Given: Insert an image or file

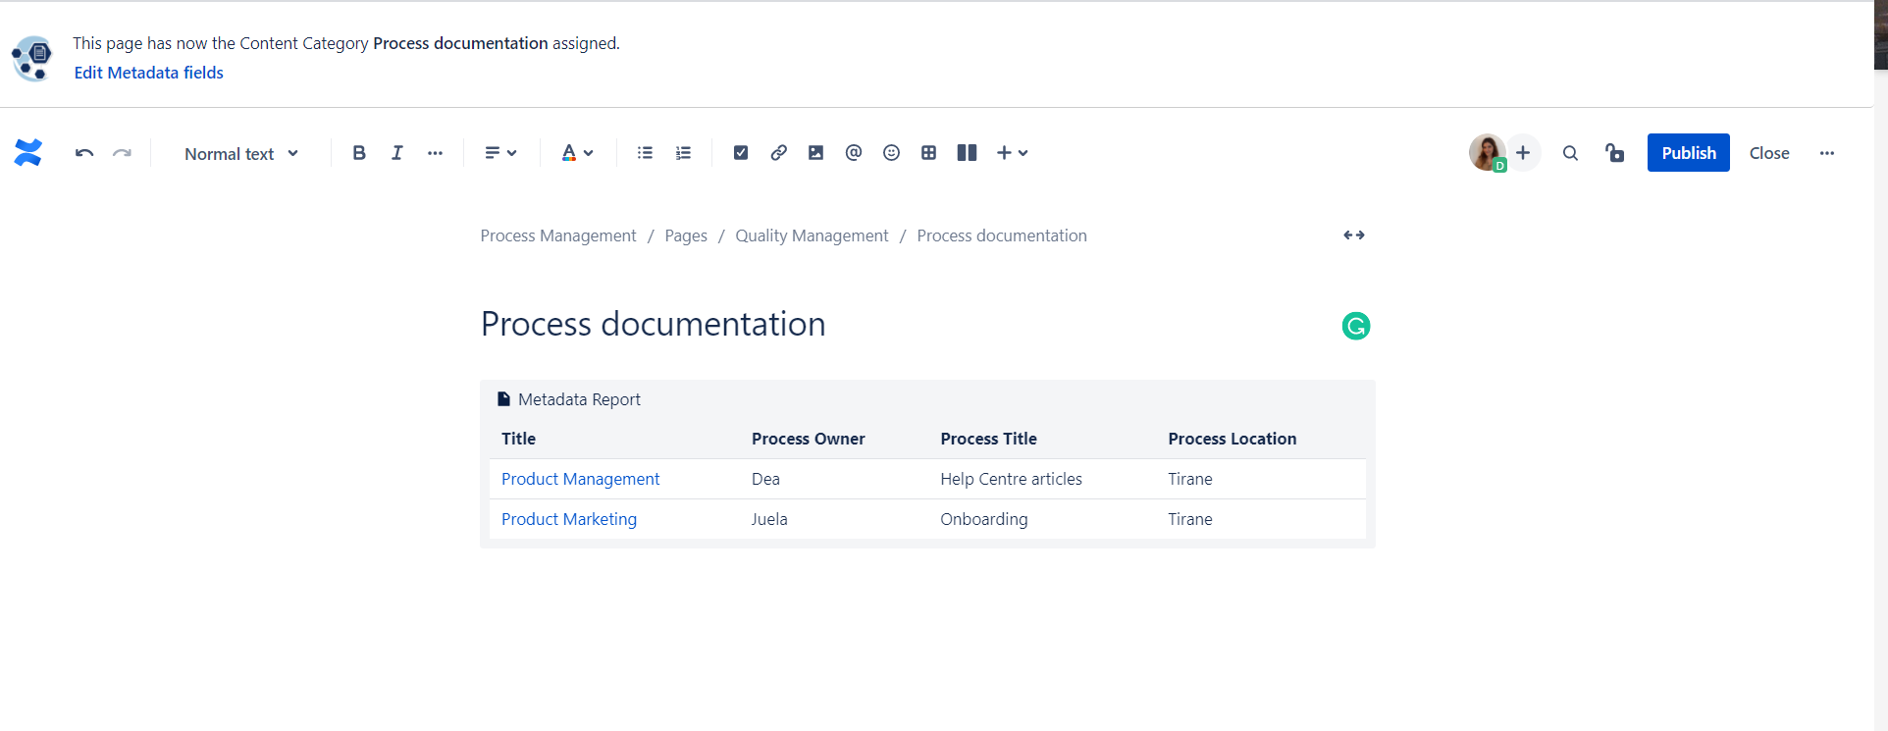Looking at the screenshot, I should pos(815,153).
